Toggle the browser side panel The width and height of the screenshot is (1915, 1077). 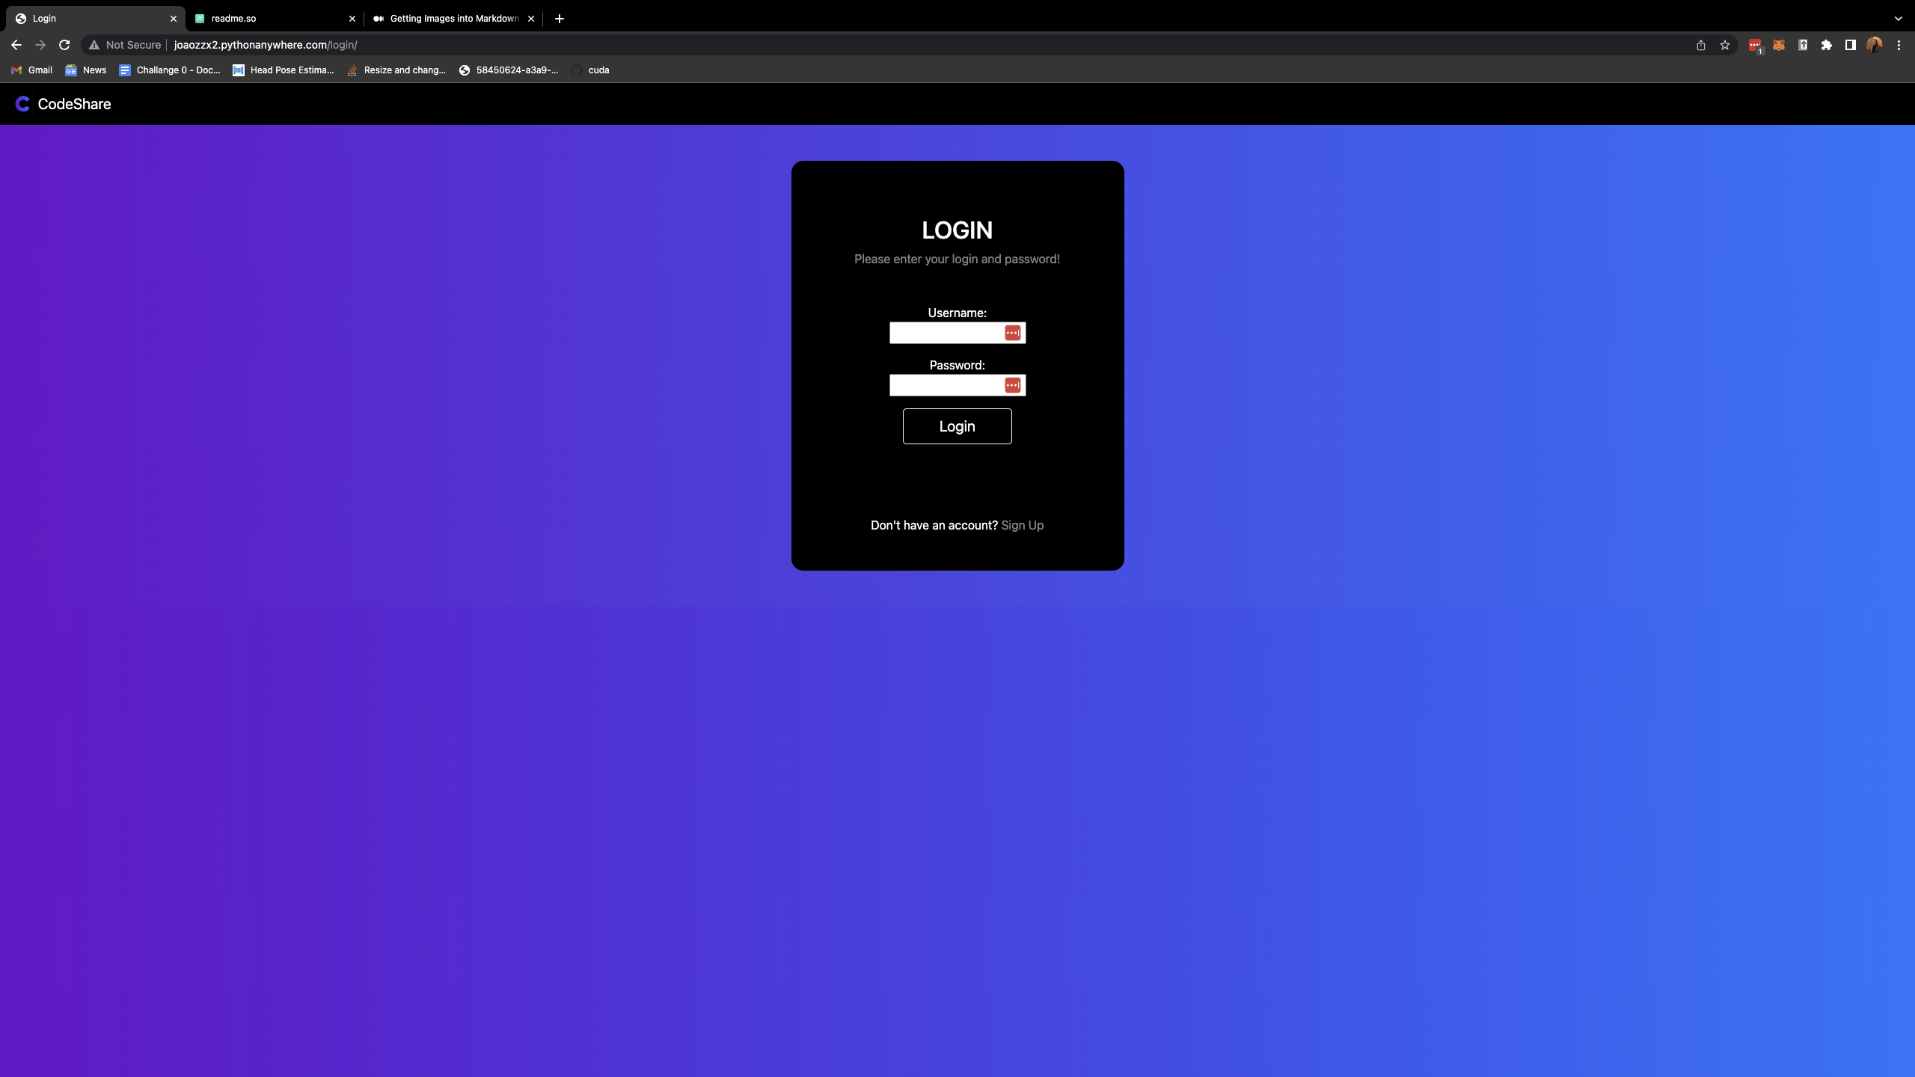1851,45
